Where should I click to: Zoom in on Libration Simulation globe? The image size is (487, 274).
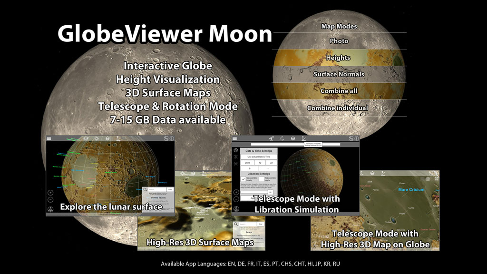236,192
